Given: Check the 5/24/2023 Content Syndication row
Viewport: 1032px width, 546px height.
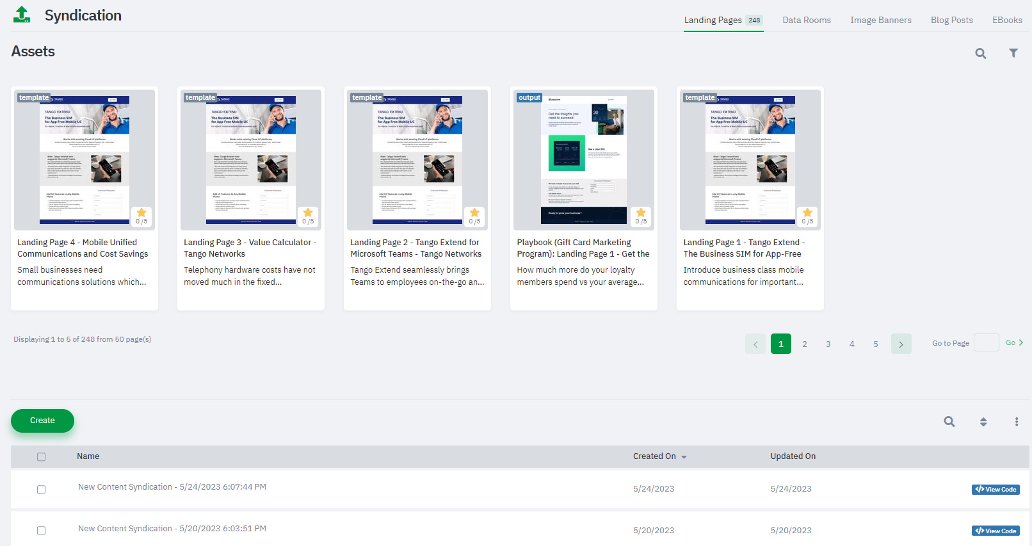Looking at the screenshot, I should pyautogui.click(x=41, y=490).
